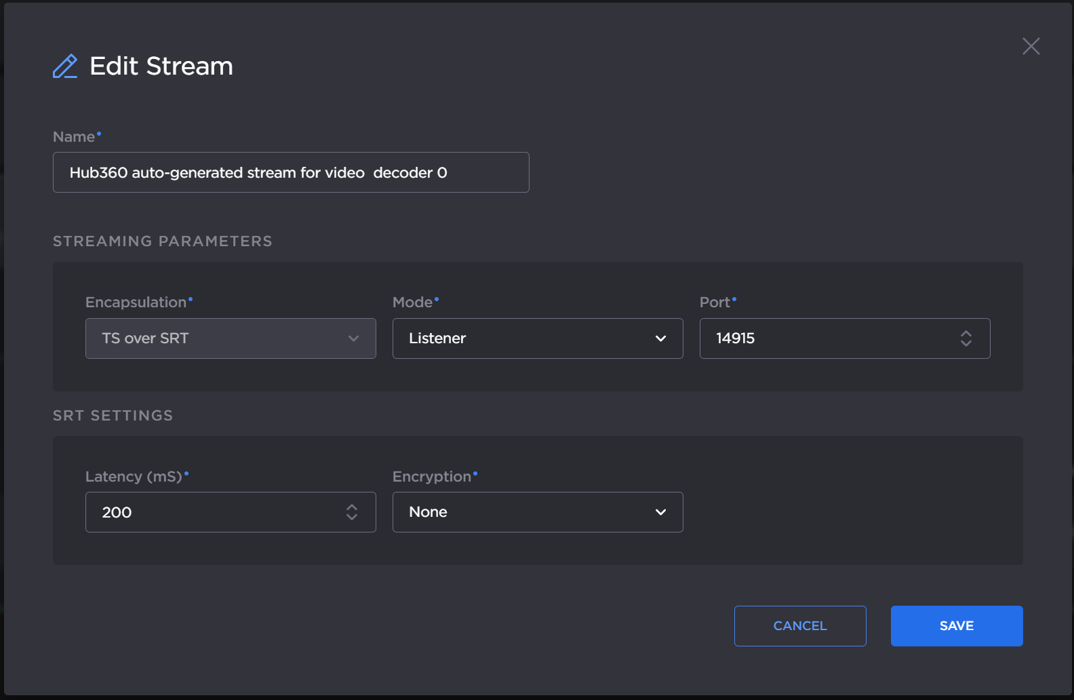
Task: Increase Port using the up arrow
Action: pos(966,333)
